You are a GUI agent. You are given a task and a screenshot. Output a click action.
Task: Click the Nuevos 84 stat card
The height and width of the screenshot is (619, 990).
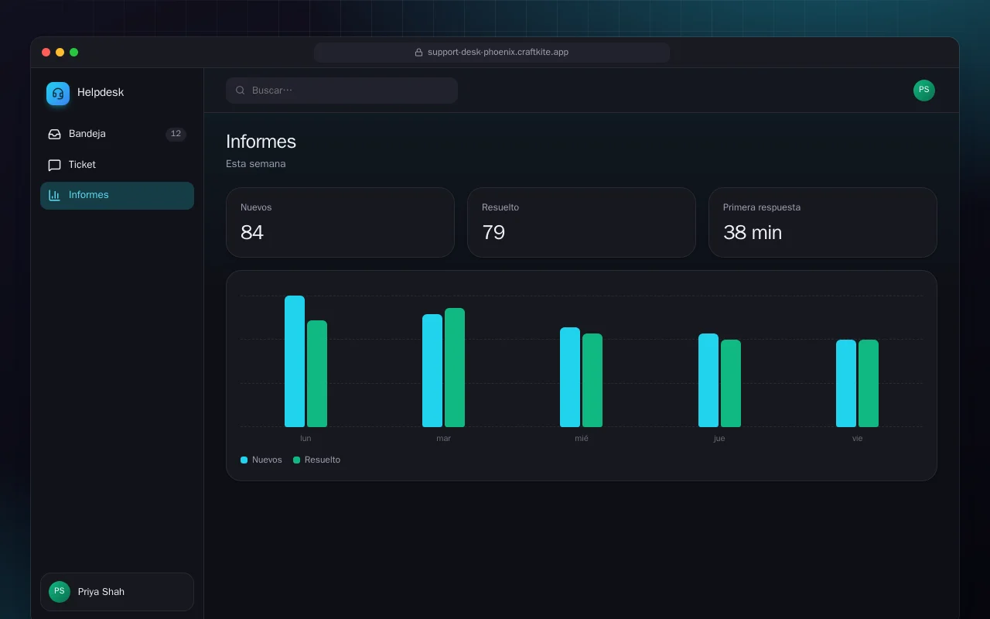340,222
